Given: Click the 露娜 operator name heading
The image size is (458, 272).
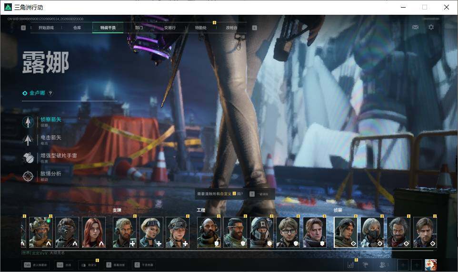Looking at the screenshot, I should tap(46, 62).
